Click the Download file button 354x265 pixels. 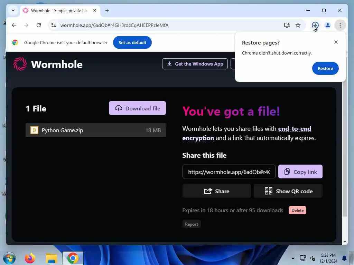(137, 108)
